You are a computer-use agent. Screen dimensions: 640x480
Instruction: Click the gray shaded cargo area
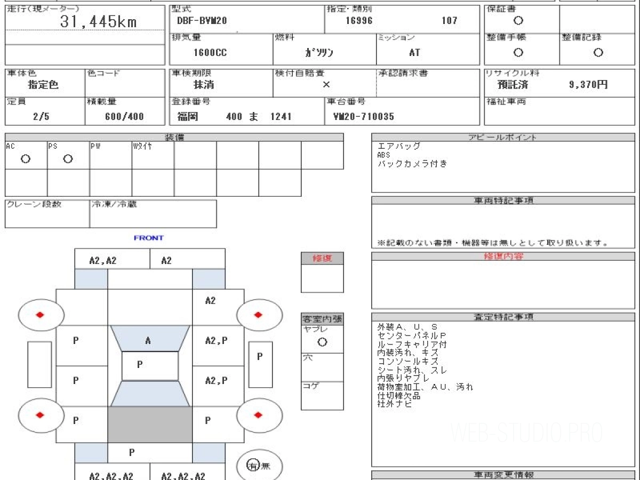click(150, 425)
